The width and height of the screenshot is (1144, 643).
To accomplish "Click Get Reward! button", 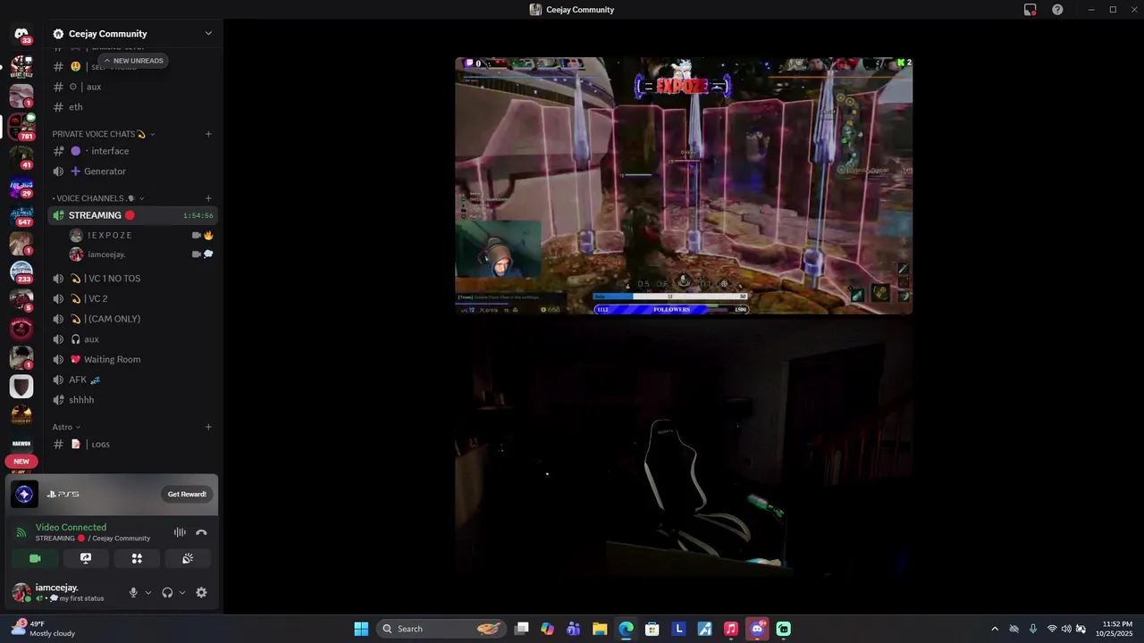I will coord(187,494).
